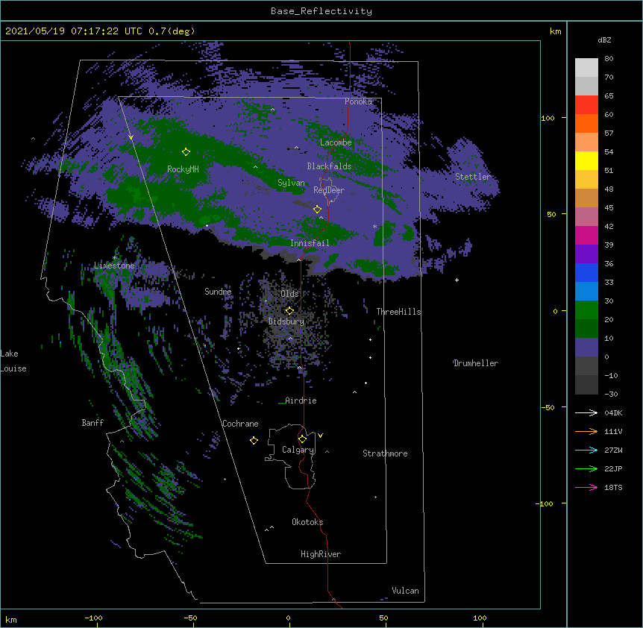
Task: Pick the pink 45-42 dBZ color swatch
Action: [586, 217]
